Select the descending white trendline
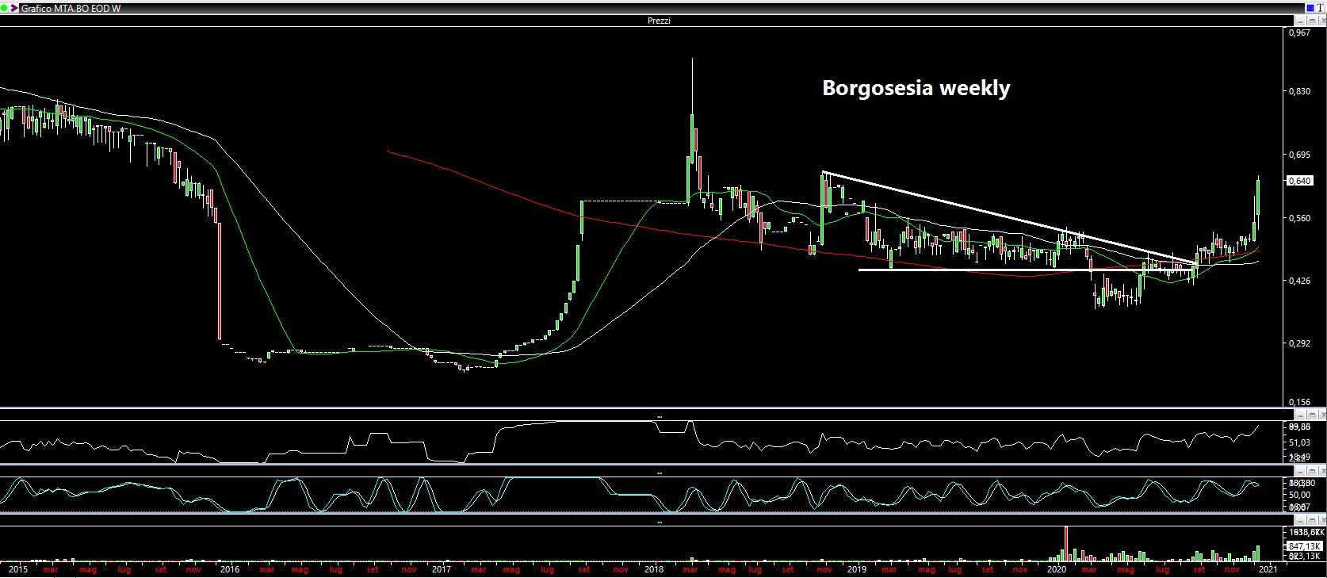Viewport: 1327px width, 578px height. [x=991, y=213]
